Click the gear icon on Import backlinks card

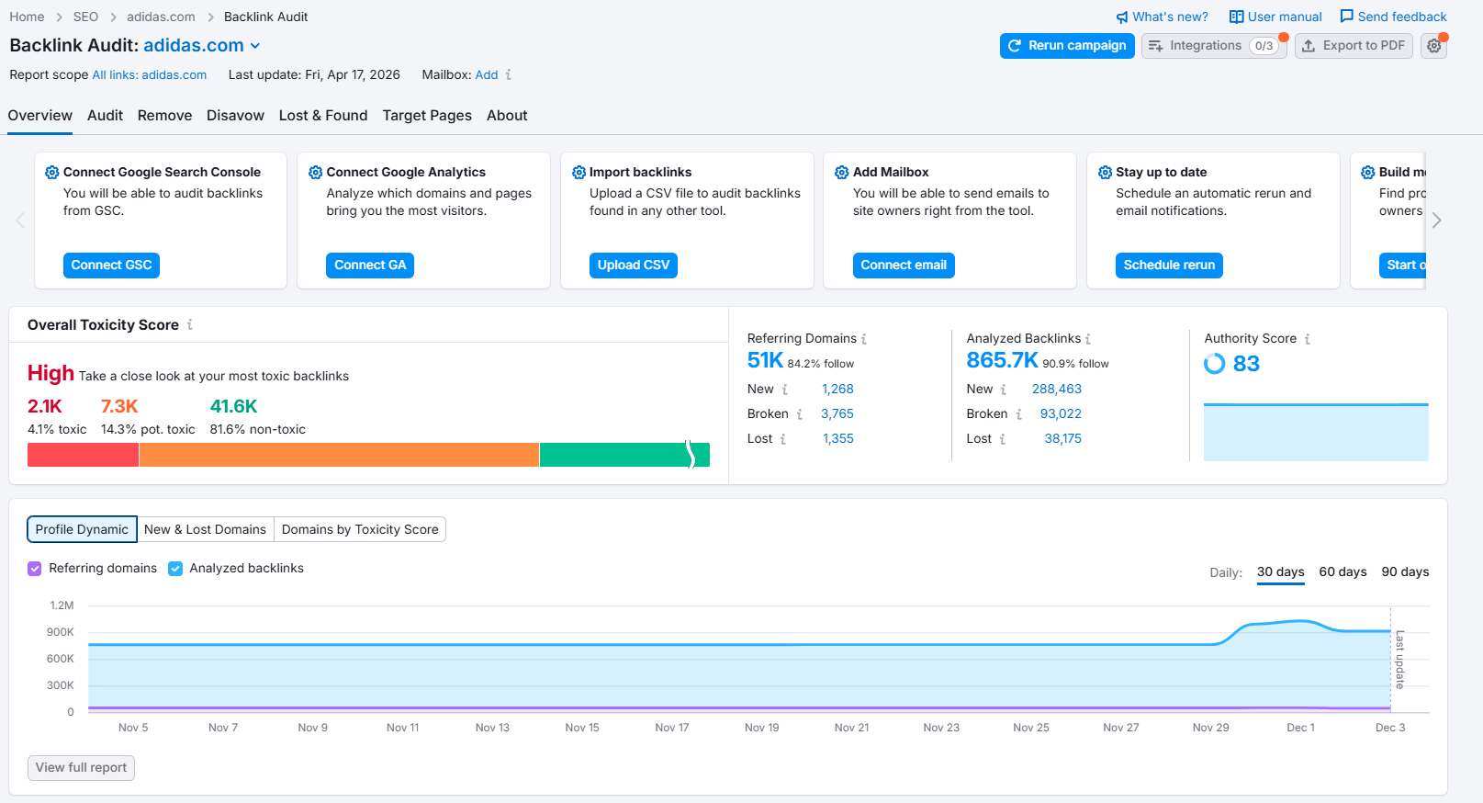(x=579, y=173)
